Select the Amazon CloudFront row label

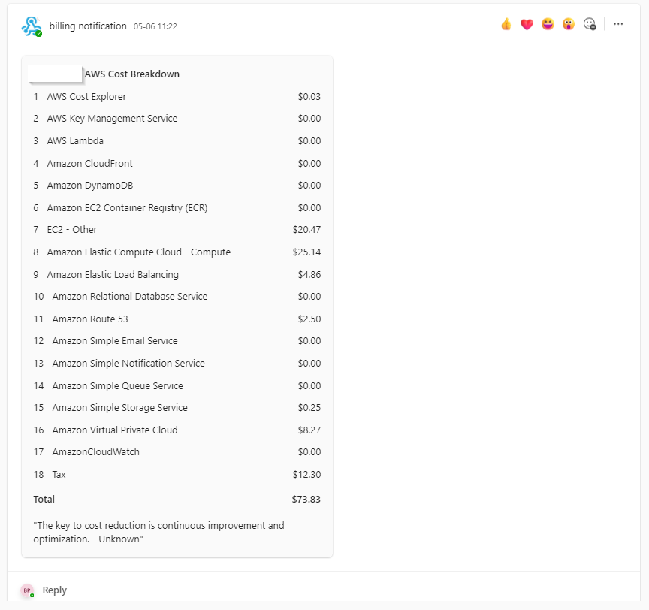point(90,164)
